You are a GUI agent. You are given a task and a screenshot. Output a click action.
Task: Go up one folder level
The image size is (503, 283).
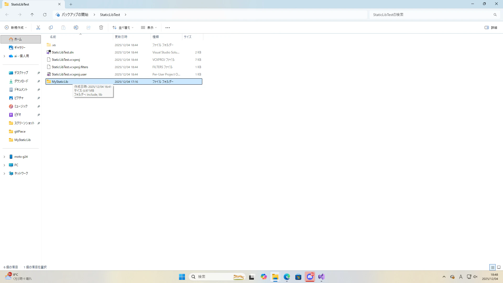coord(32,15)
